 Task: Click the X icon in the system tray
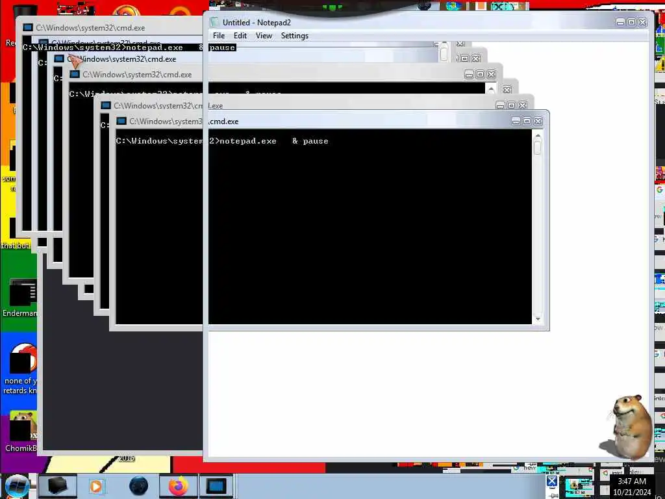point(551,481)
